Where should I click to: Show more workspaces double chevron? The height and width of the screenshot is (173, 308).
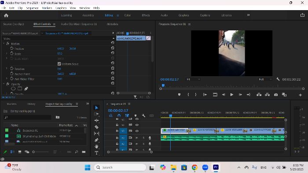(x=248, y=15)
